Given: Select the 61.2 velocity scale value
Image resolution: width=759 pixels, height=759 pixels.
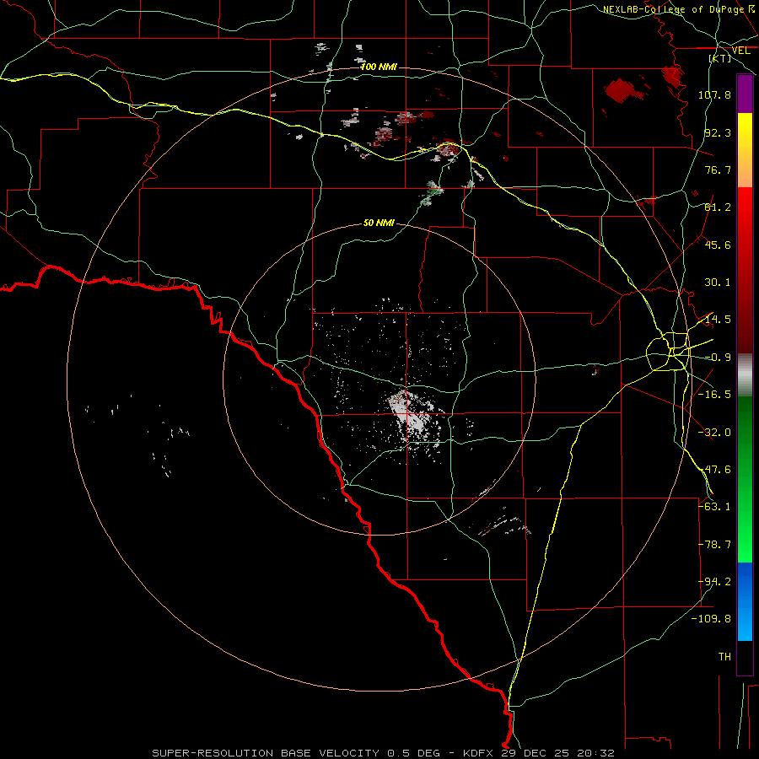Looking at the screenshot, I should pos(718,207).
